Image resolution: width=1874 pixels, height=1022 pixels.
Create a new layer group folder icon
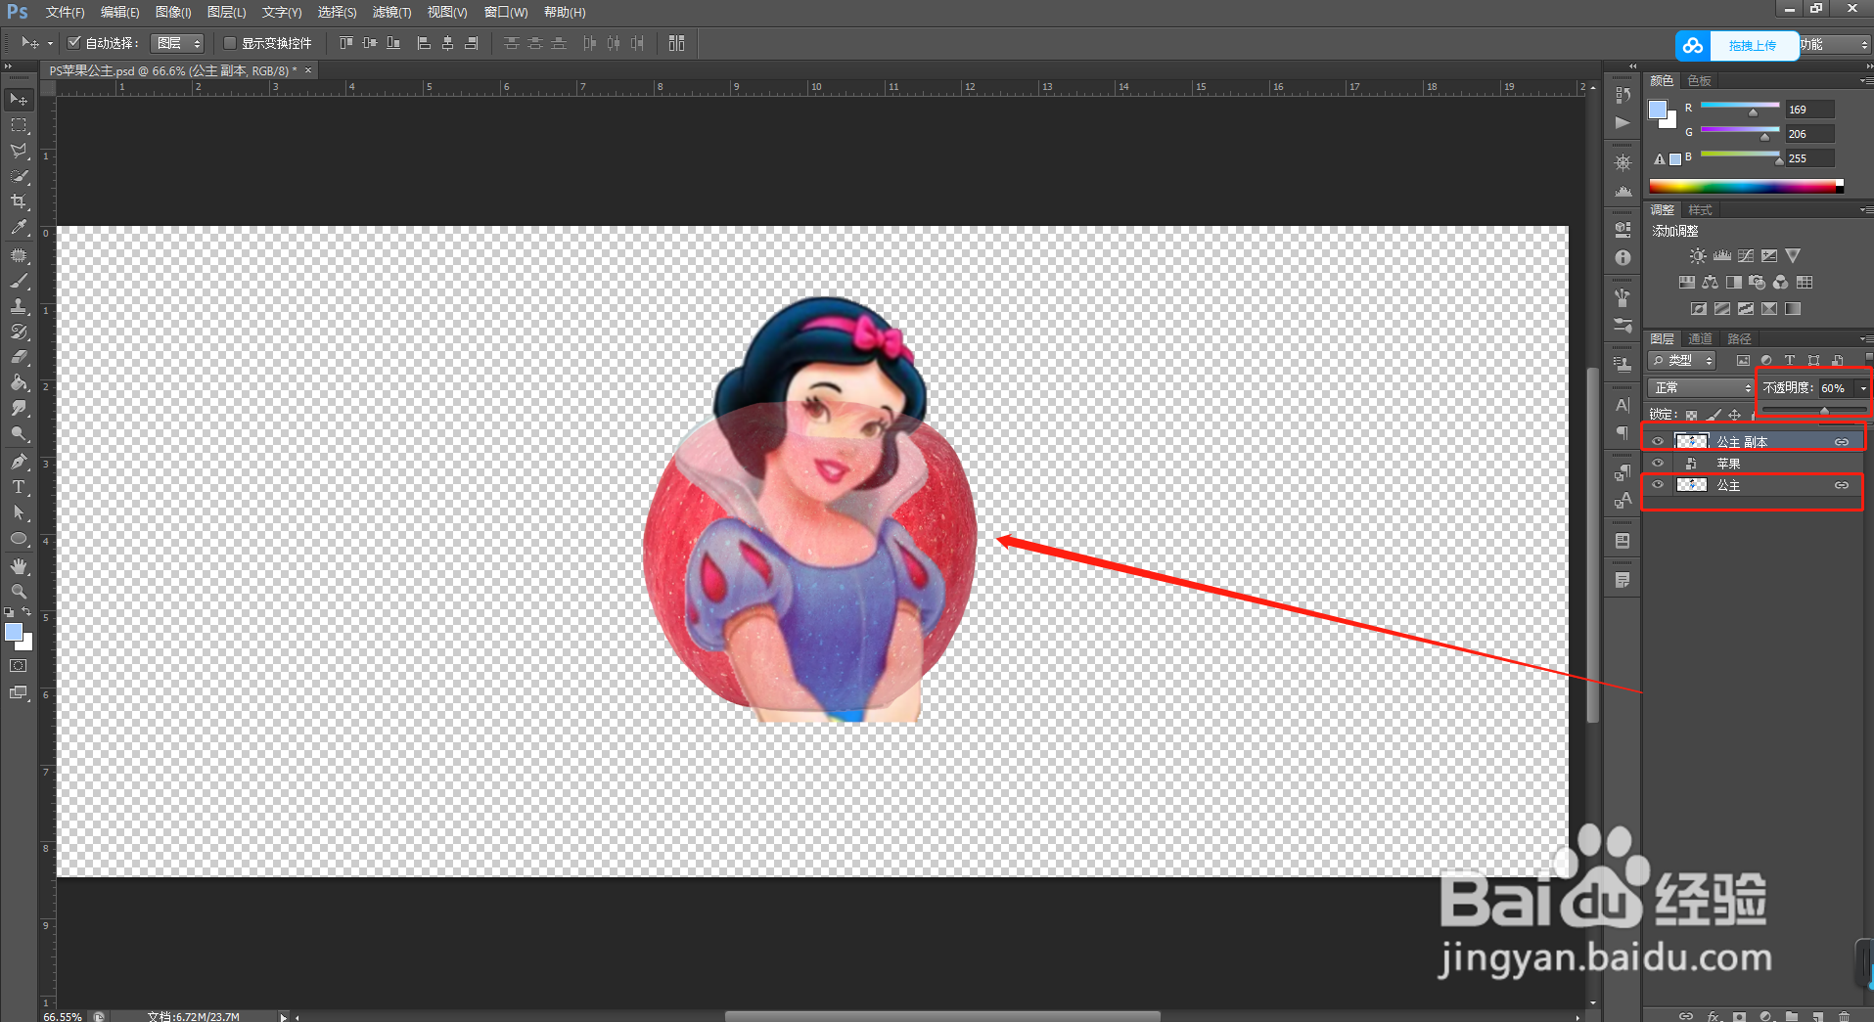tap(1792, 1015)
